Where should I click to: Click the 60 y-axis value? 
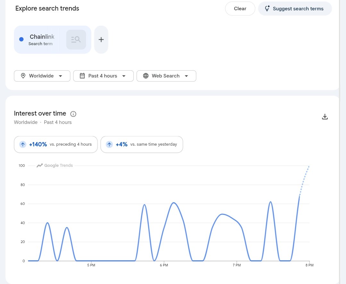coord(22,204)
